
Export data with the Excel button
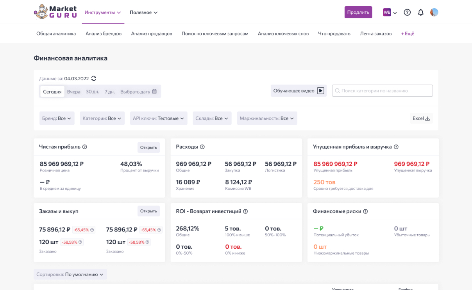[x=421, y=118]
